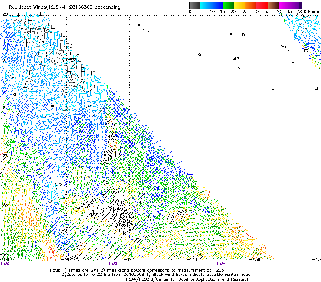This screenshot has width=321, height=282.
Task: Click the '10' legend scale label
Action: [212, 12]
